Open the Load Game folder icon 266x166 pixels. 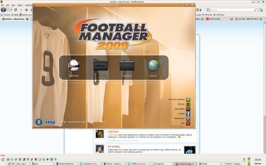tap(127, 66)
